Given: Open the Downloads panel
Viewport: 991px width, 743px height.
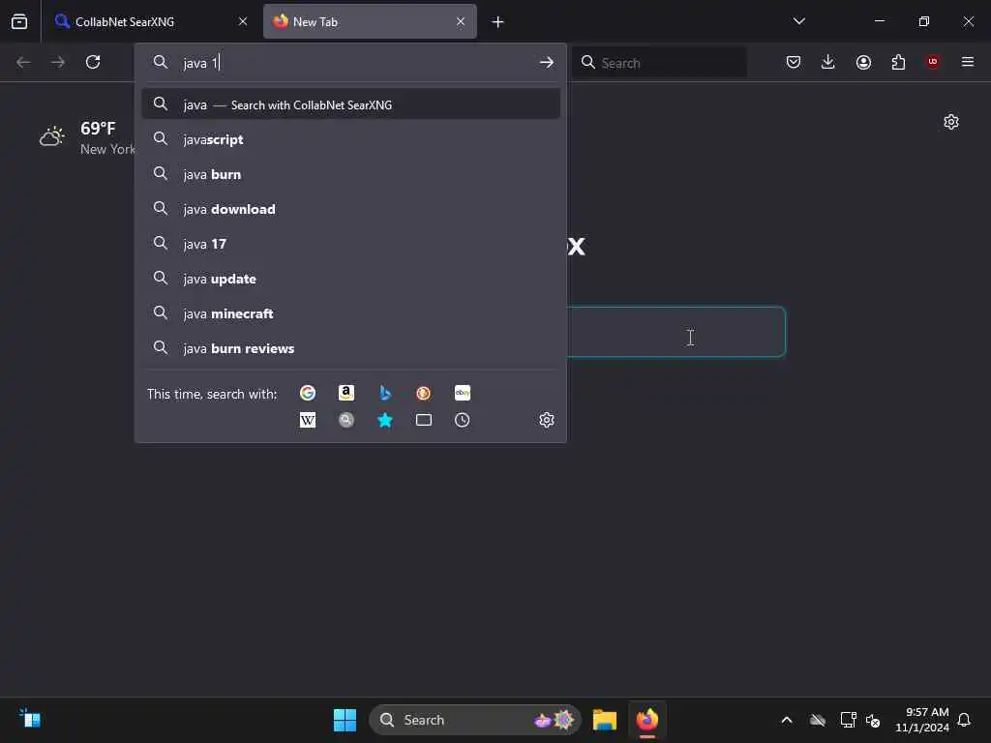Looking at the screenshot, I should 828,62.
